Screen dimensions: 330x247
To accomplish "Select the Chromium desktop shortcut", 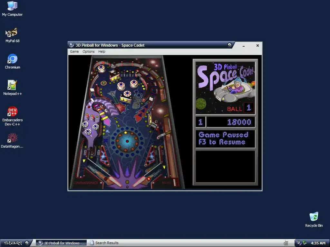I will click(13, 61).
